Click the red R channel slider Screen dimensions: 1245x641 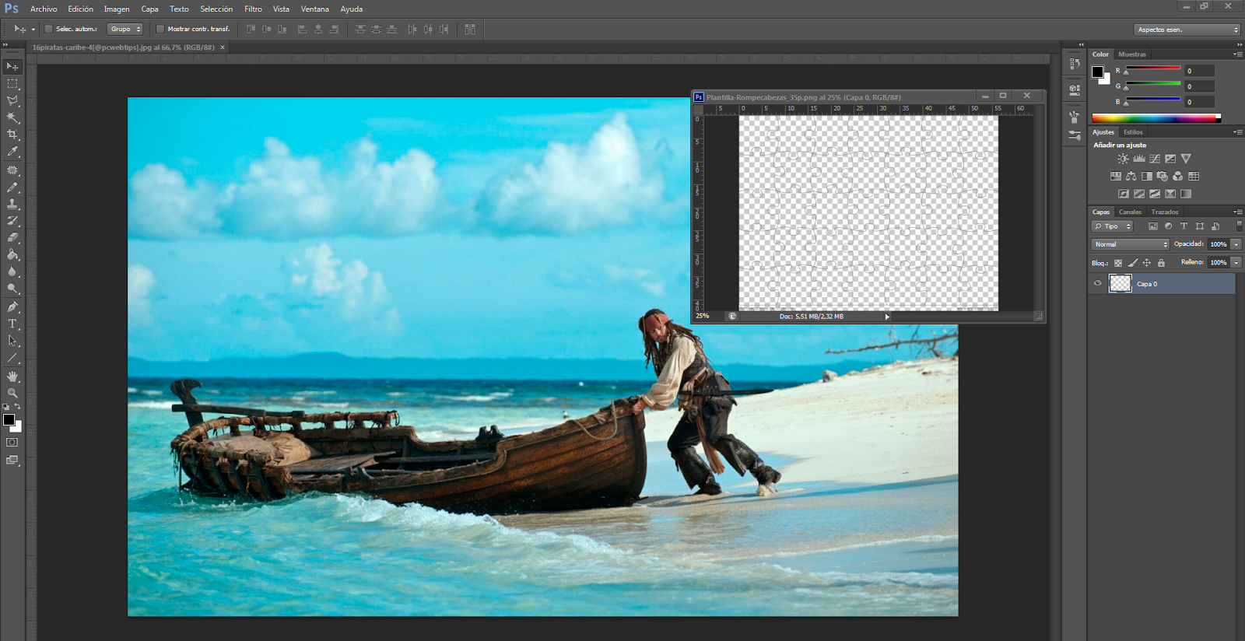(1153, 69)
